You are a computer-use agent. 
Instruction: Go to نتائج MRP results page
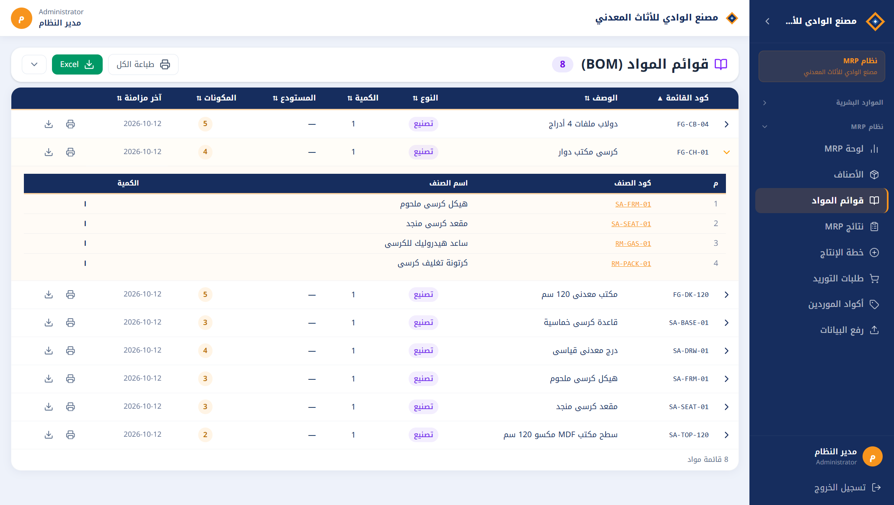[x=821, y=227]
